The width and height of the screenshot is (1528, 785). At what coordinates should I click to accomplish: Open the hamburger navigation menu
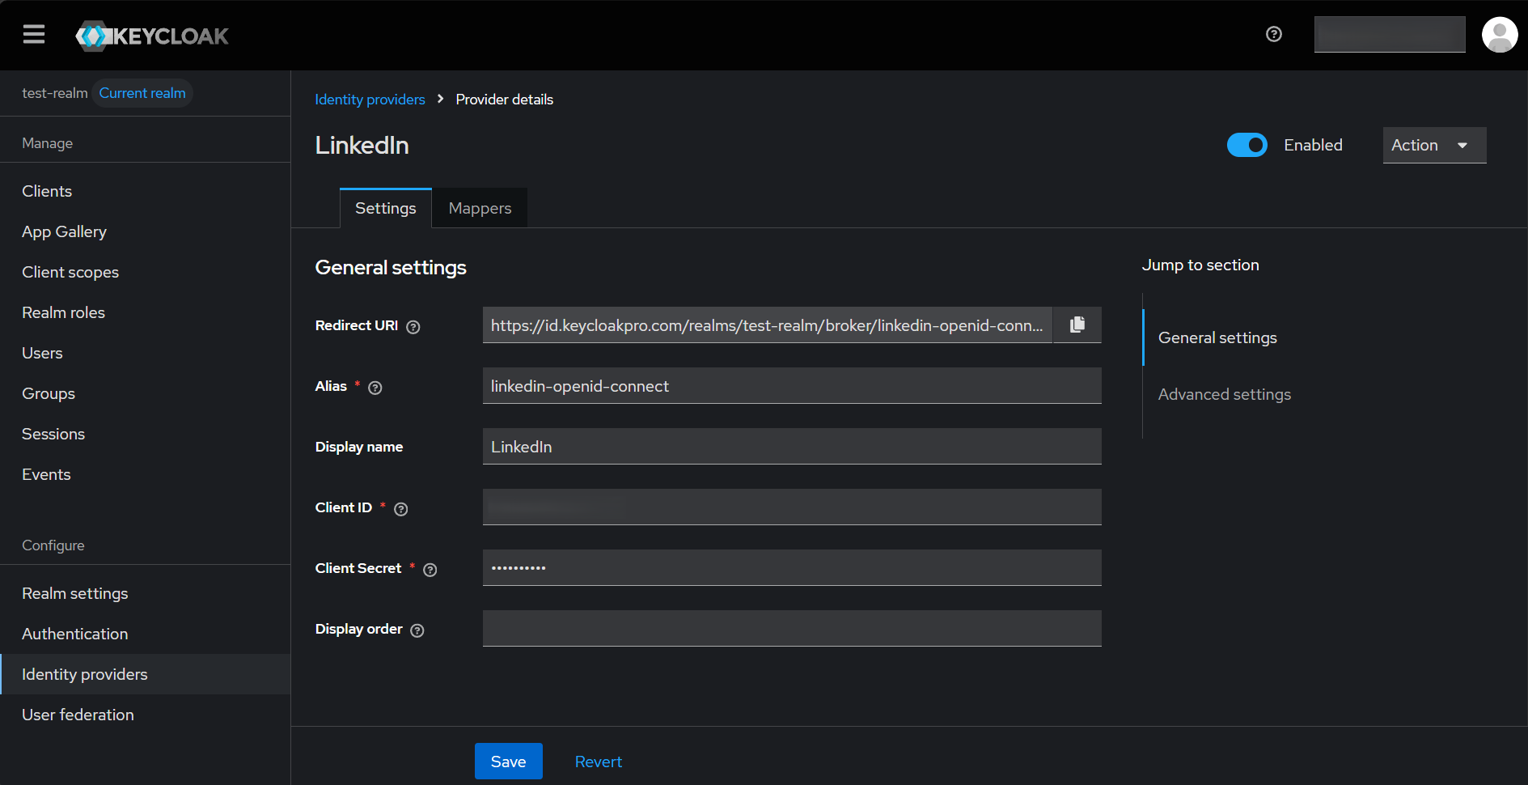(34, 34)
